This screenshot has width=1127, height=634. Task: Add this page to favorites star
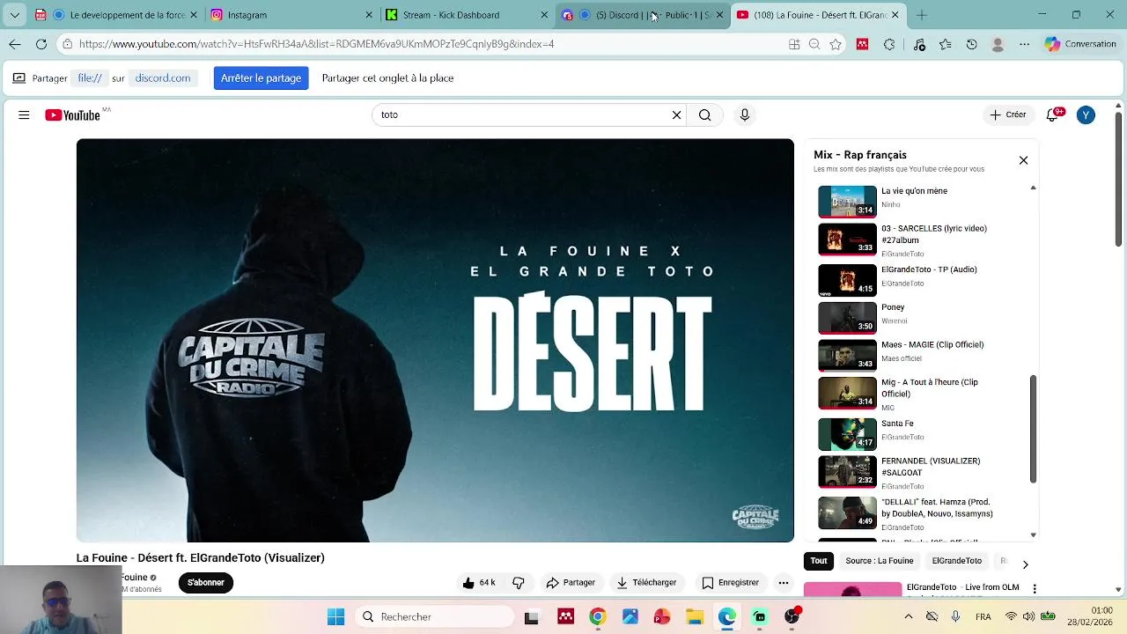coord(836,44)
